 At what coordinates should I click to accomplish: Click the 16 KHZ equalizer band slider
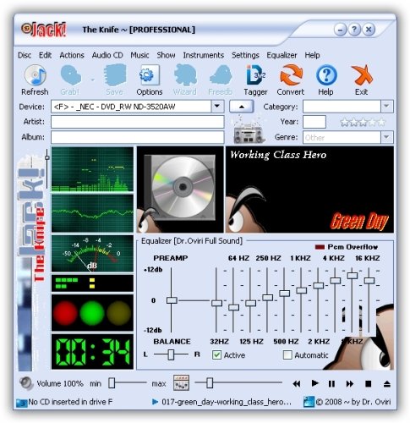(369, 281)
